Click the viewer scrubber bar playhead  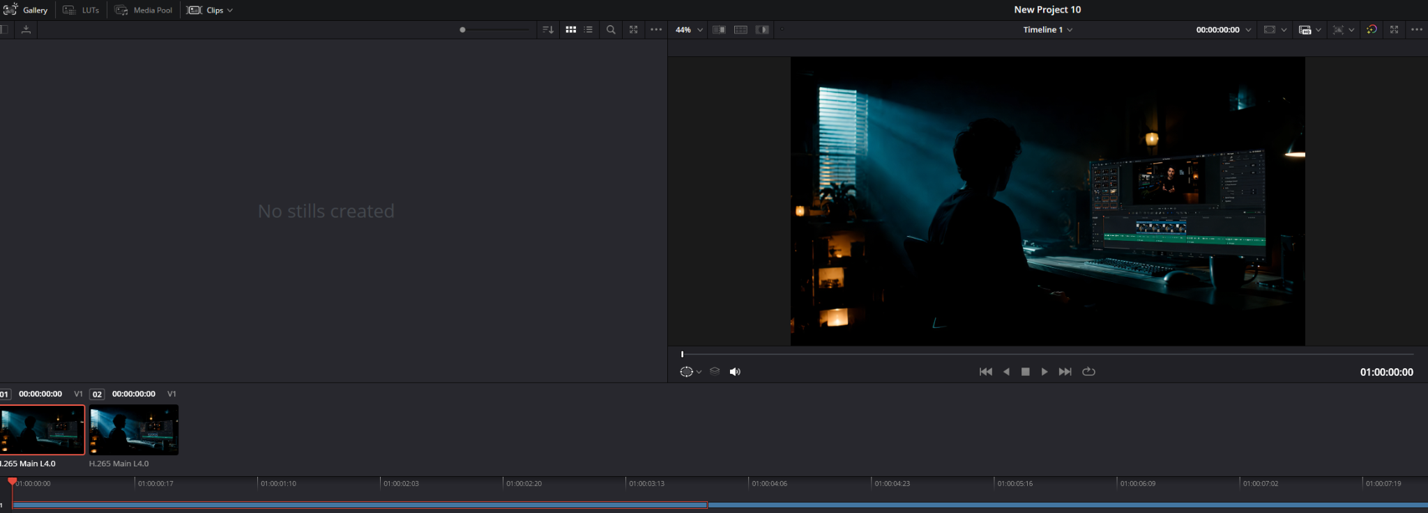tap(683, 354)
